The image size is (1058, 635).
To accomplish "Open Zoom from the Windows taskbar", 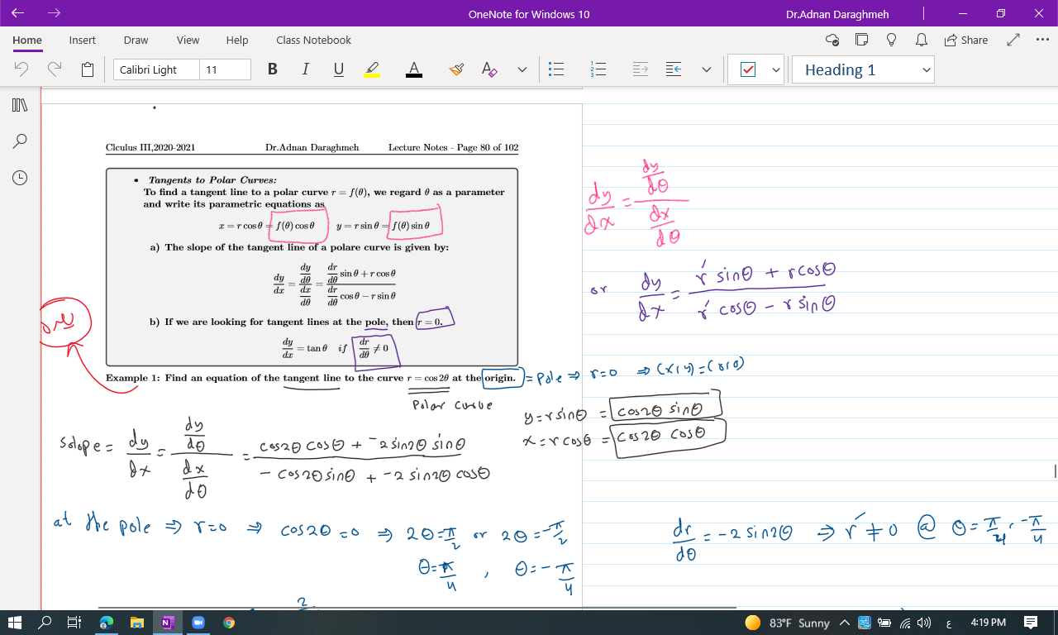I will pyautogui.click(x=198, y=623).
